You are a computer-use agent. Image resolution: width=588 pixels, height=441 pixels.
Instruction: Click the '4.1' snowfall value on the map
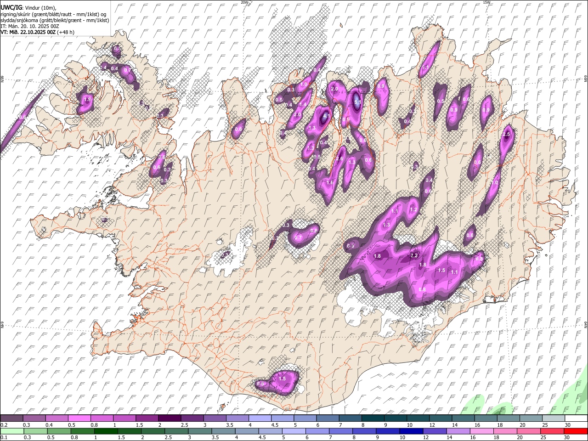pos(326,116)
